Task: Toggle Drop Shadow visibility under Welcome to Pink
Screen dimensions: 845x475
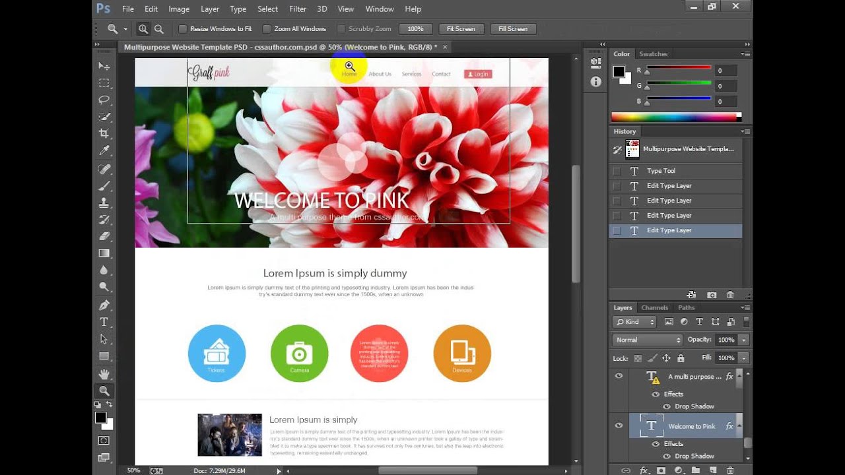Action: 666,456
